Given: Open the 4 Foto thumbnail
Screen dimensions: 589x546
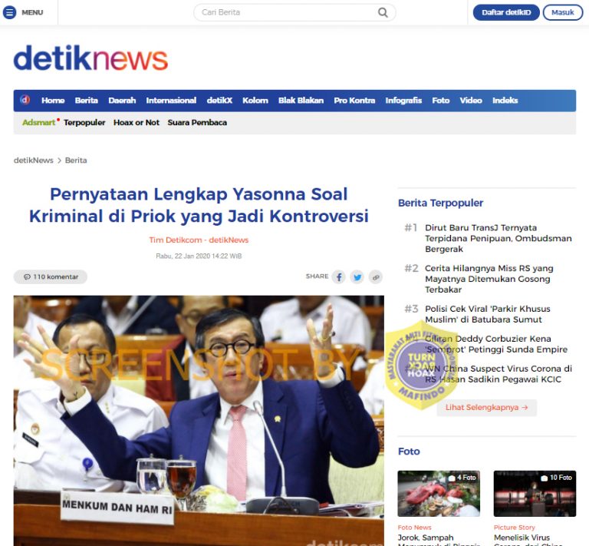Looking at the screenshot, I should click(439, 493).
